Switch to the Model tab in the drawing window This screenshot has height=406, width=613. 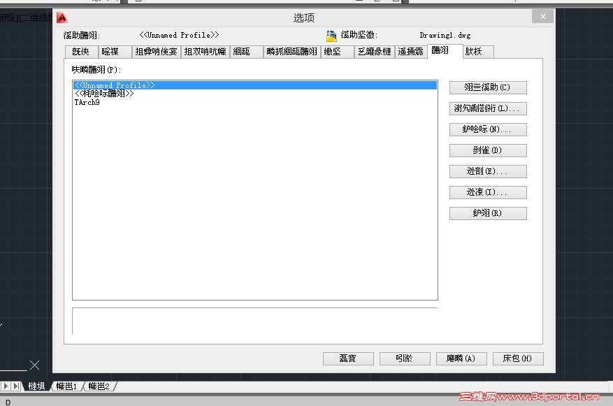coord(37,386)
